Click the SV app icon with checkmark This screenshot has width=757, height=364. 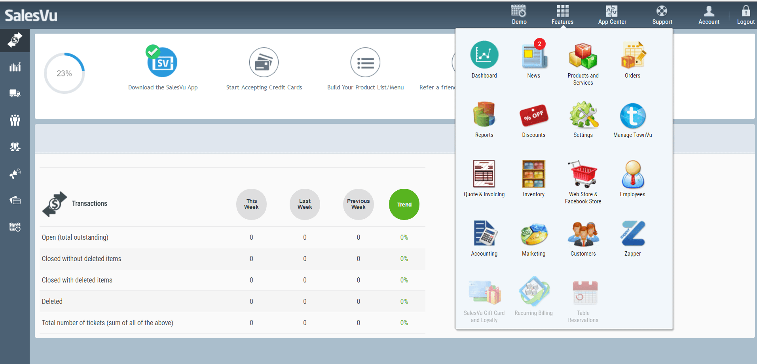[161, 61]
